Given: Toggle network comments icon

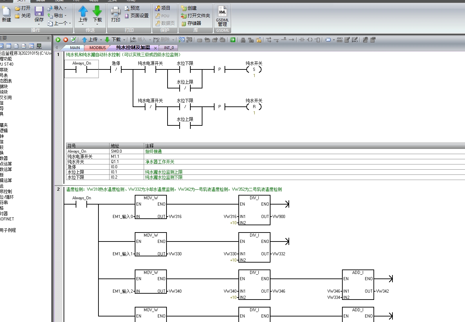Looking at the screenshot, I should click(x=355, y=40).
